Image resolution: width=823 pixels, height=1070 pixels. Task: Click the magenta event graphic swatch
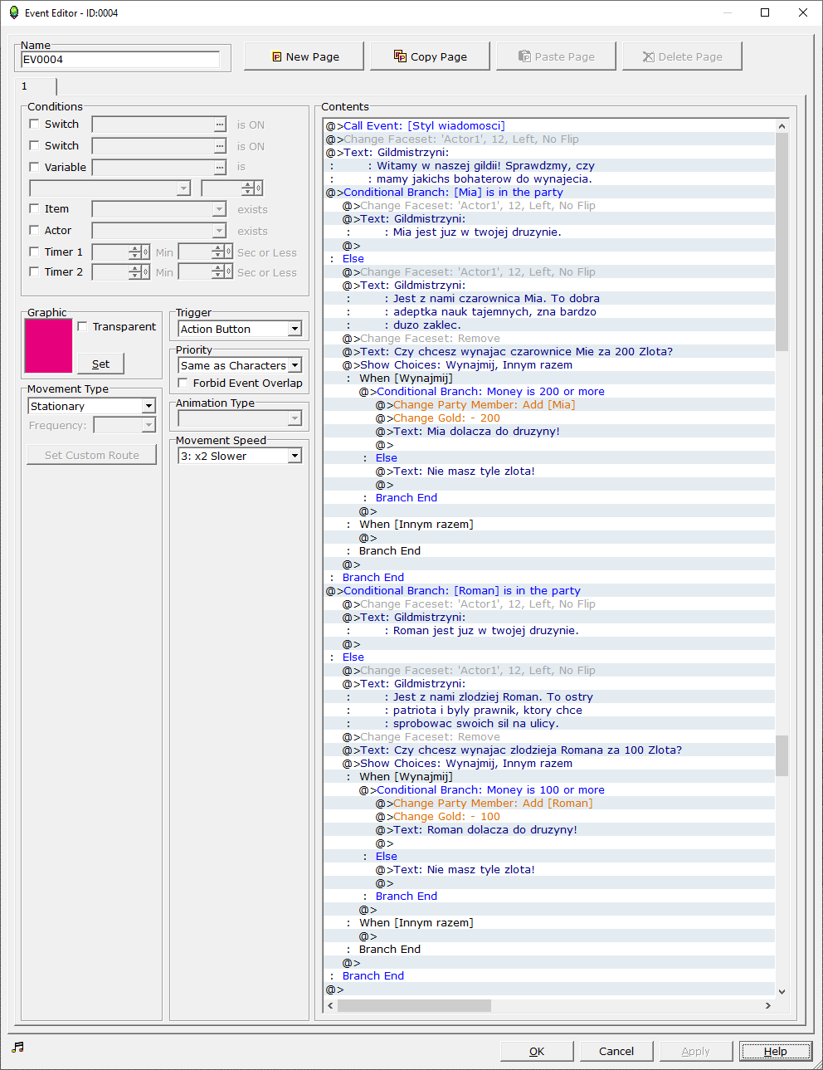coord(48,346)
